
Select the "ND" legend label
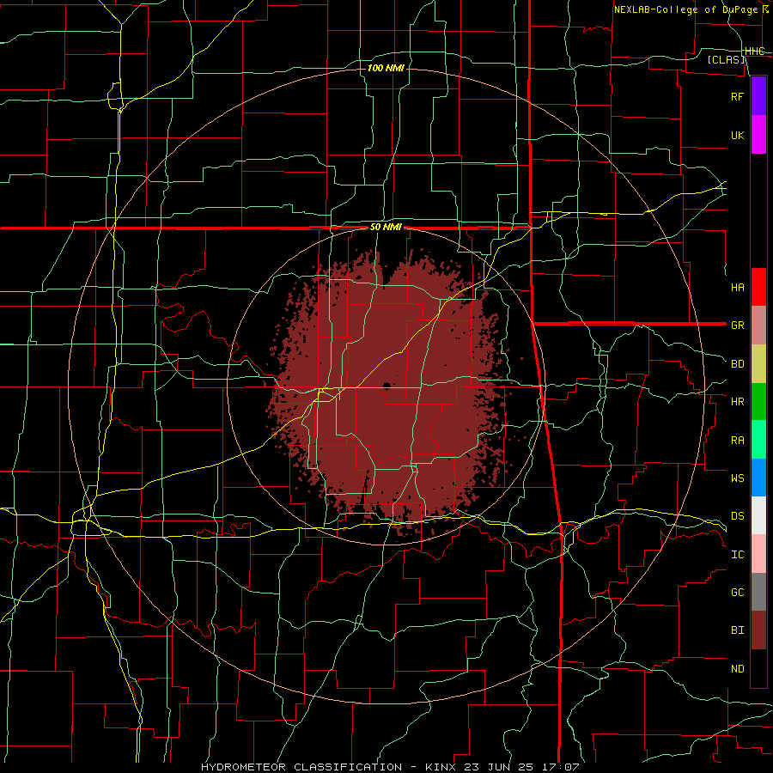[737, 668]
